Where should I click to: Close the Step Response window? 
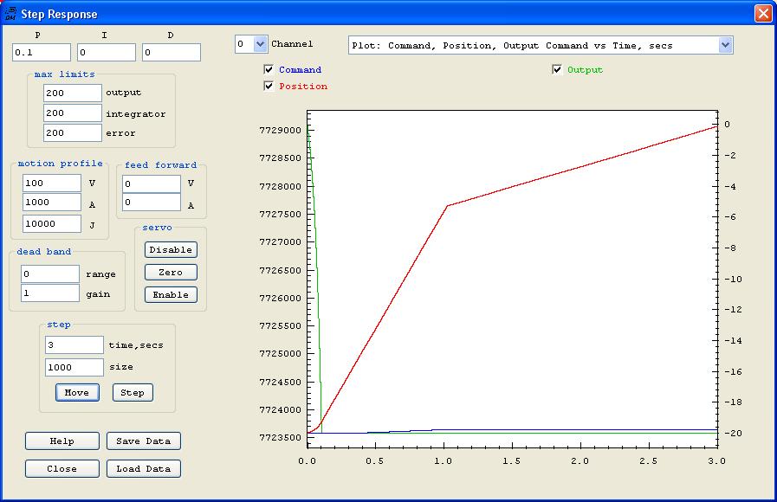point(762,14)
